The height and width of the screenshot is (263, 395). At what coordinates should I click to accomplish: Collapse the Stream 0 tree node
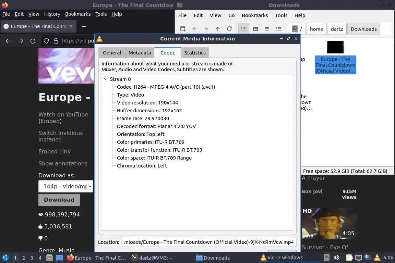(x=106, y=79)
